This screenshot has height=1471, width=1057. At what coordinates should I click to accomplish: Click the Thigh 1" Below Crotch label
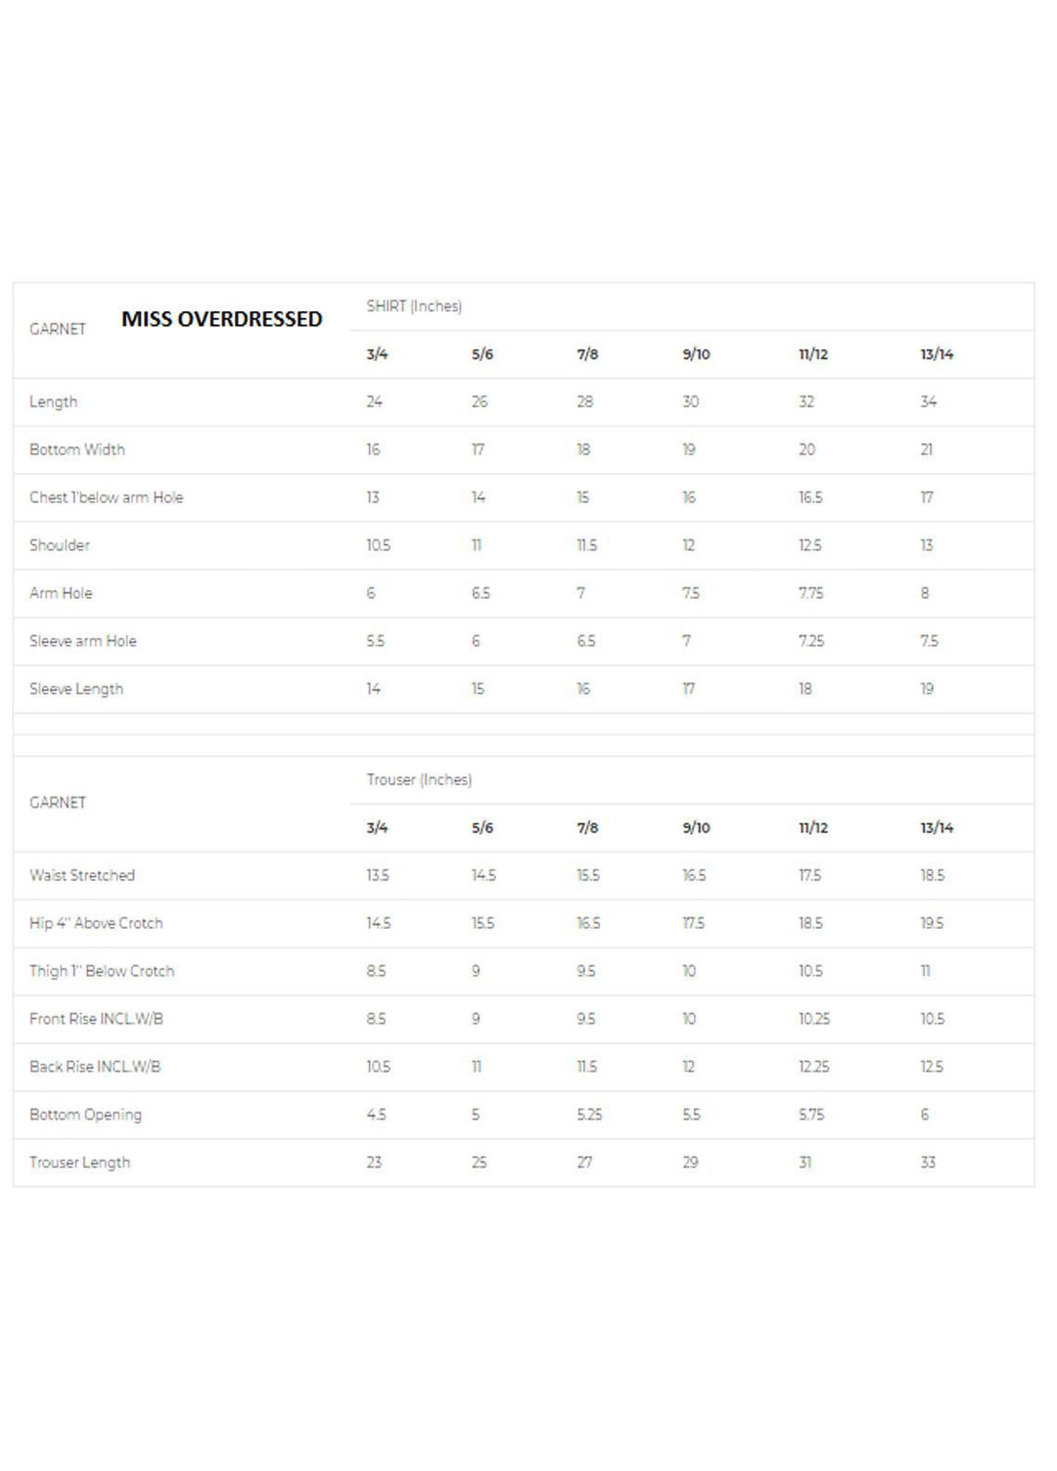[x=102, y=971]
